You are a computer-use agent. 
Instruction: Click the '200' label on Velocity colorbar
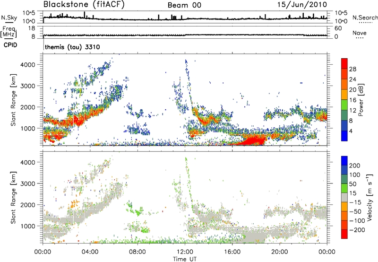pos(355,166)
